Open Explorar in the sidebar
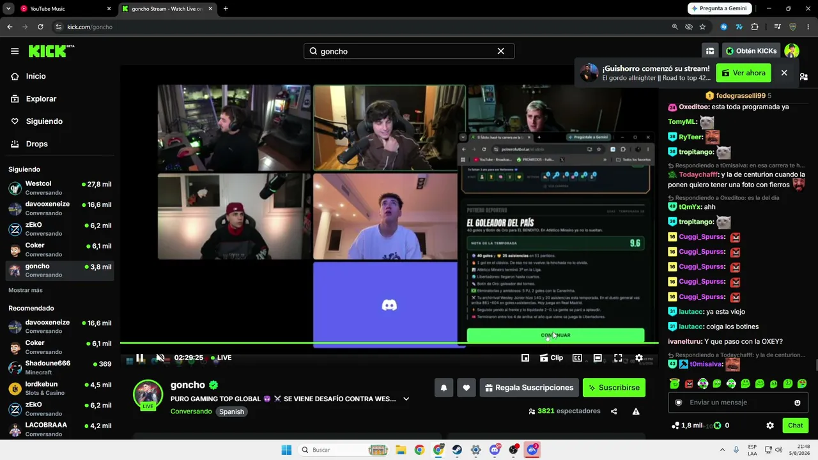Screen dimensions: 818x460 60,99
